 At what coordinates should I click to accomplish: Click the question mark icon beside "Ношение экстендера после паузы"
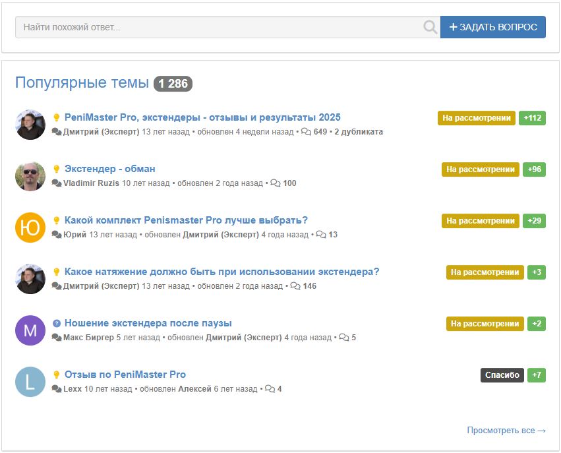57,324
